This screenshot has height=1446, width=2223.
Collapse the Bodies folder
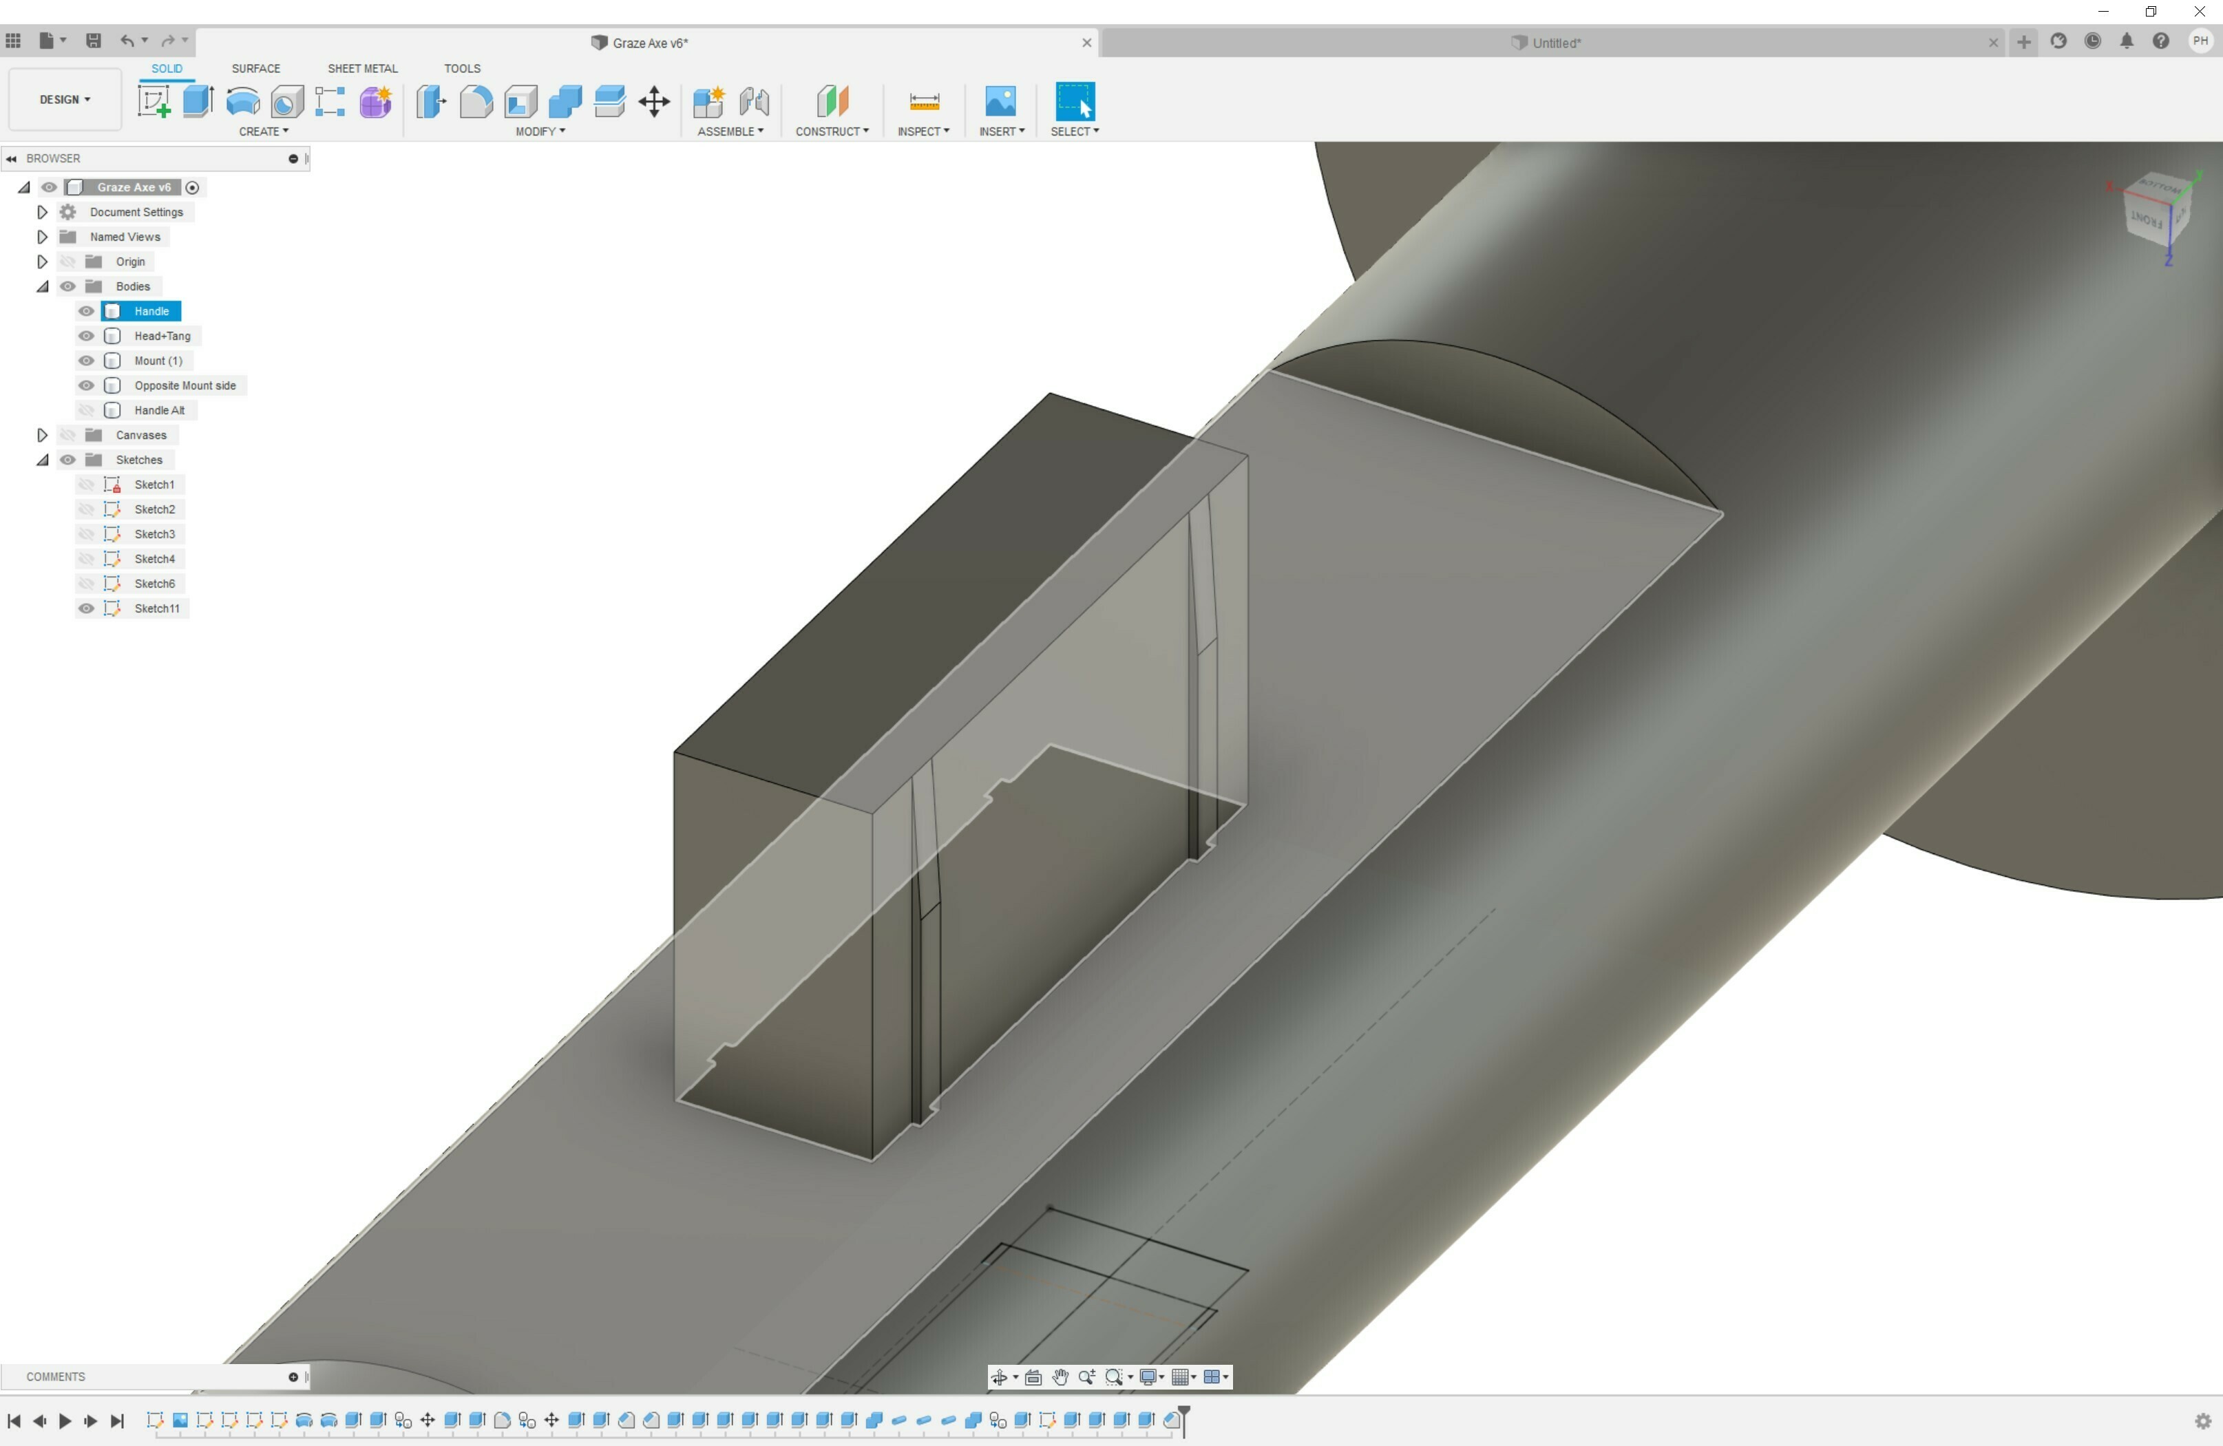(42, 286)
